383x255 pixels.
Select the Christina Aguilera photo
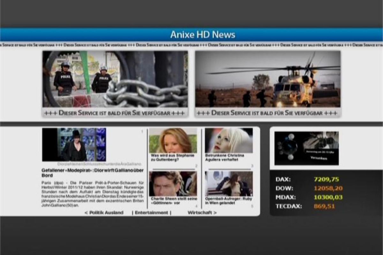pos(229,141)
